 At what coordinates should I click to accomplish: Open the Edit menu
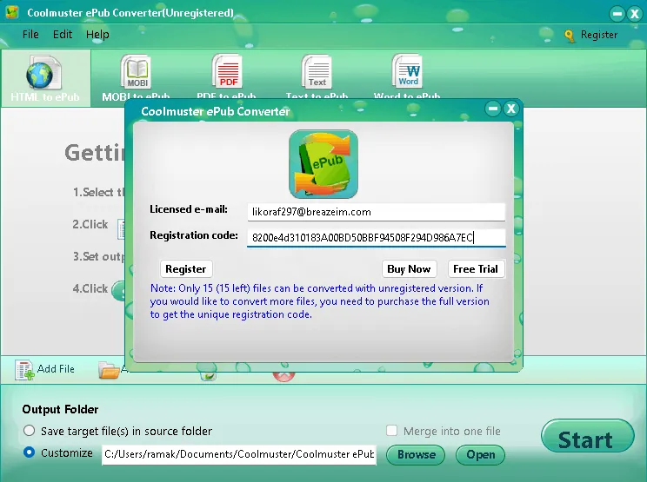[x=63, y=35]
